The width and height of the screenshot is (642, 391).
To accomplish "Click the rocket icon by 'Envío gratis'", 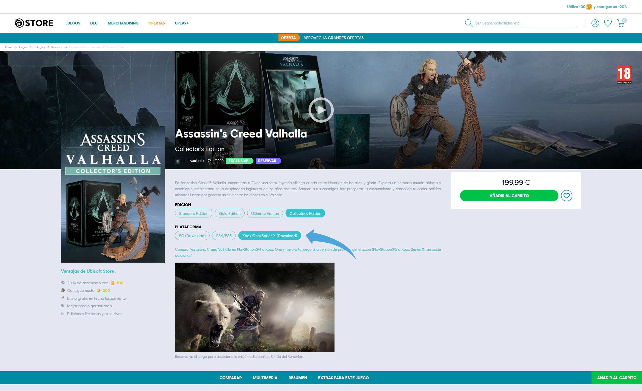I will [x=63, y=298].
